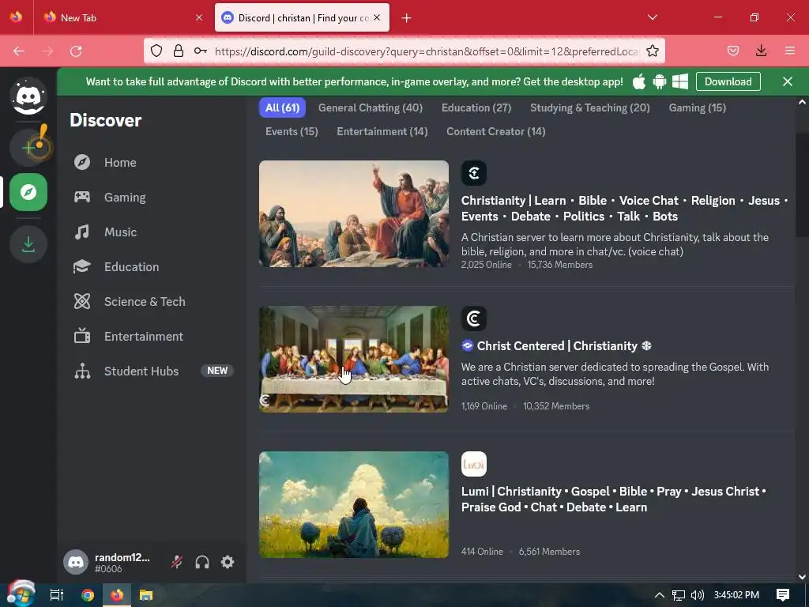Open Firefox downloads panel

[761, 51]
